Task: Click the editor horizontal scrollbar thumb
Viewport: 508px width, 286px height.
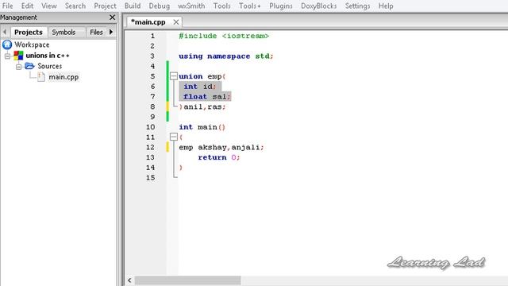Action: (188, 280)
